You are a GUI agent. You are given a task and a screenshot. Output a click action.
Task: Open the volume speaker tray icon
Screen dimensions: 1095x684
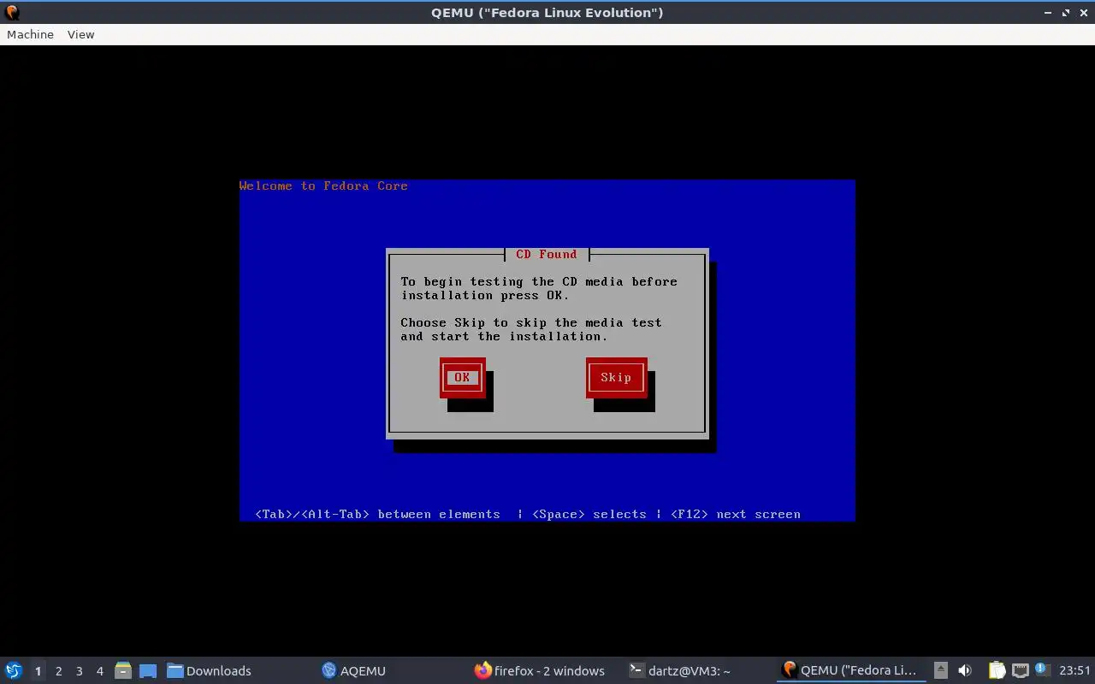[x=965, y=670]
